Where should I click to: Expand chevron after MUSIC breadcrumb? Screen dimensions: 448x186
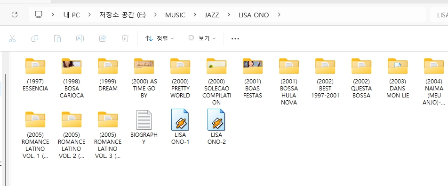[195, 15]
